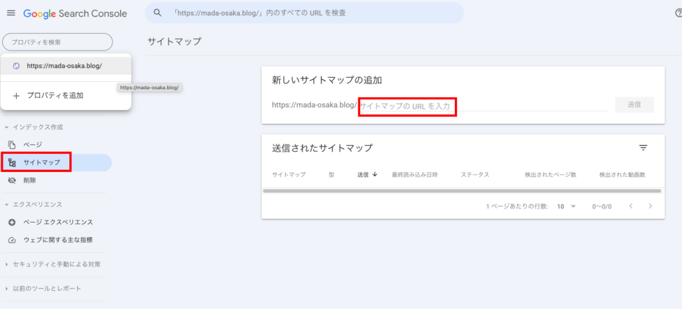Focus the URL inspection search field

click(x=304, y=13)
